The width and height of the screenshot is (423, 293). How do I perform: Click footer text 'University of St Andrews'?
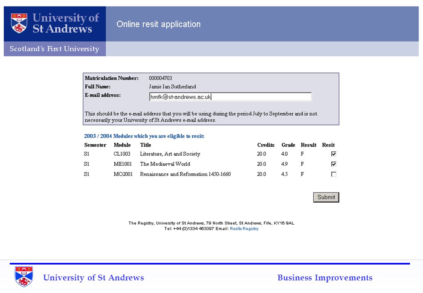[94, 278]
